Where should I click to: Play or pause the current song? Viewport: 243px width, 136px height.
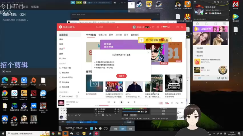[122, 102]
